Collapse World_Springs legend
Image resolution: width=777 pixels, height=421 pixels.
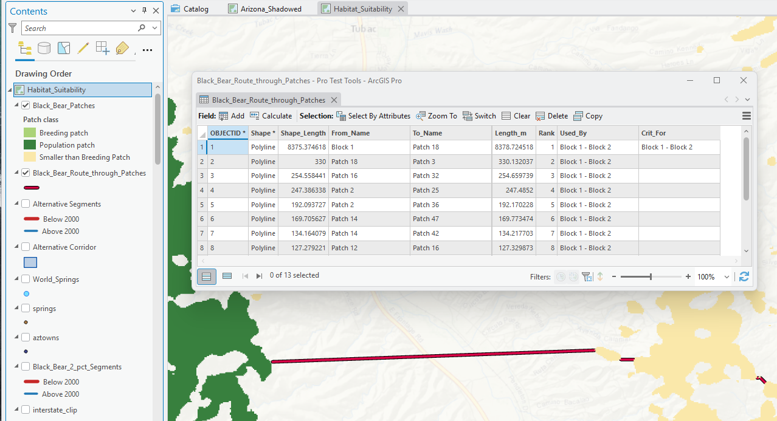(16, 279)
